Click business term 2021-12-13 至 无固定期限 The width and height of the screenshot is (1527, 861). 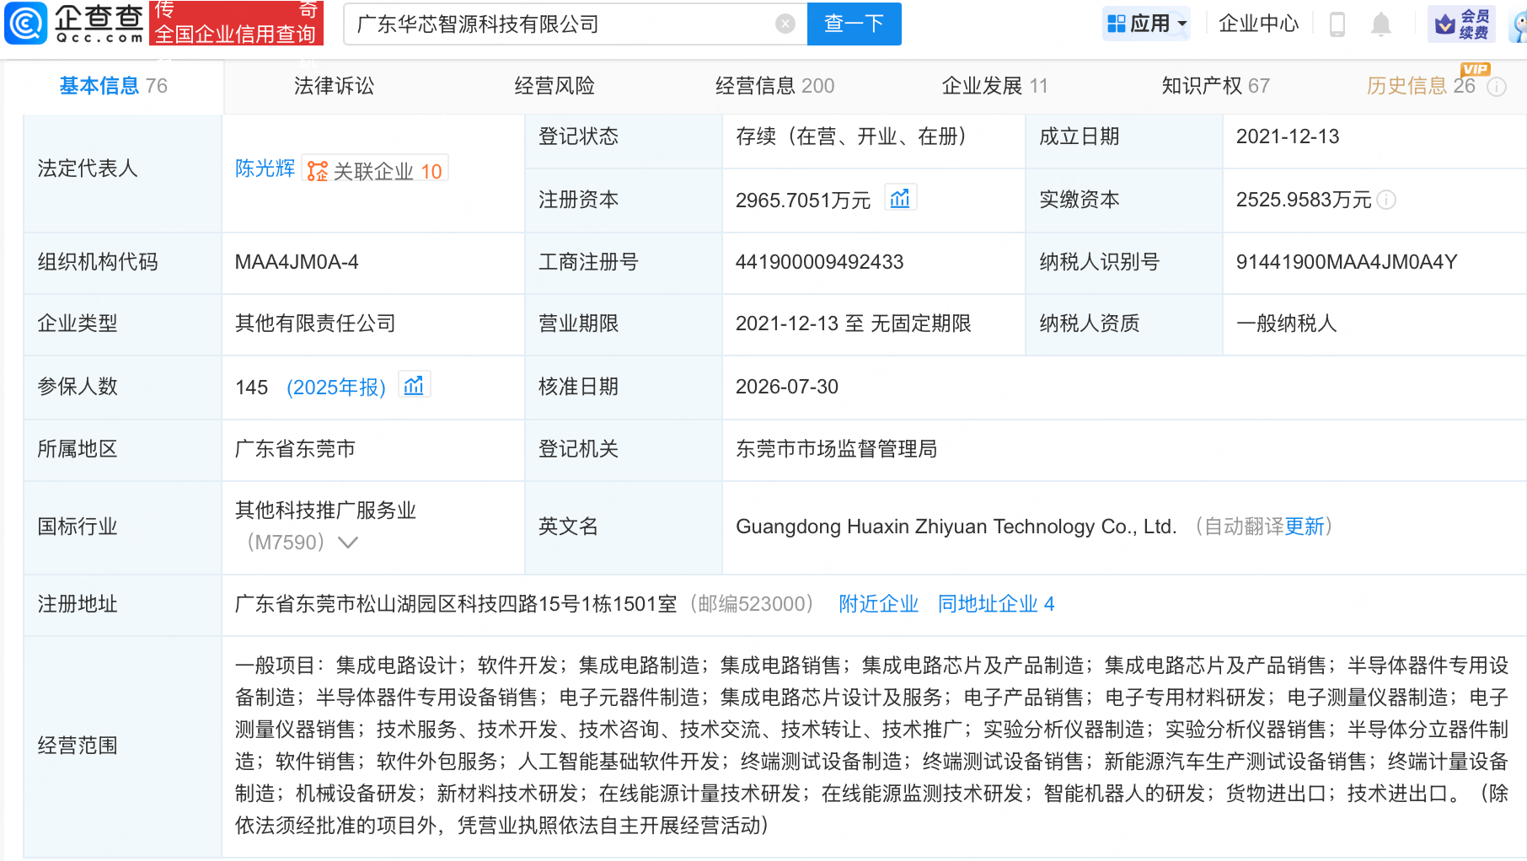pyautogui.click(x=853, y=324)
